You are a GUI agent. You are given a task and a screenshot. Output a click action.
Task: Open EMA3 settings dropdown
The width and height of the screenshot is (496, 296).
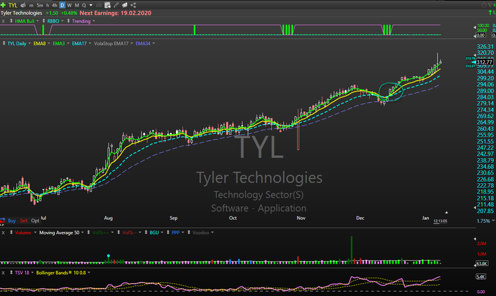click(68, 44)
